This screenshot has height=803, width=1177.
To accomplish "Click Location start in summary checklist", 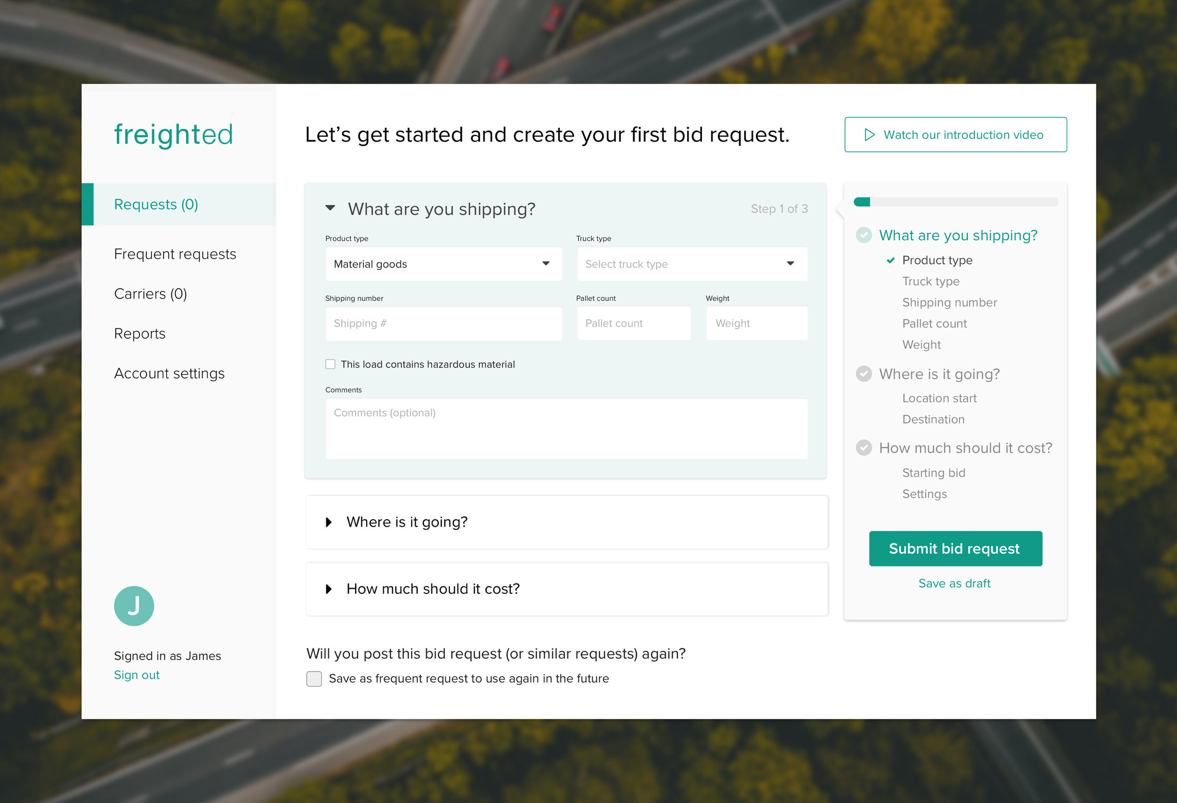I will click(939, 398).
